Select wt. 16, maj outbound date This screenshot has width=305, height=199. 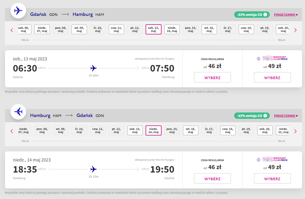pos(209,29)
